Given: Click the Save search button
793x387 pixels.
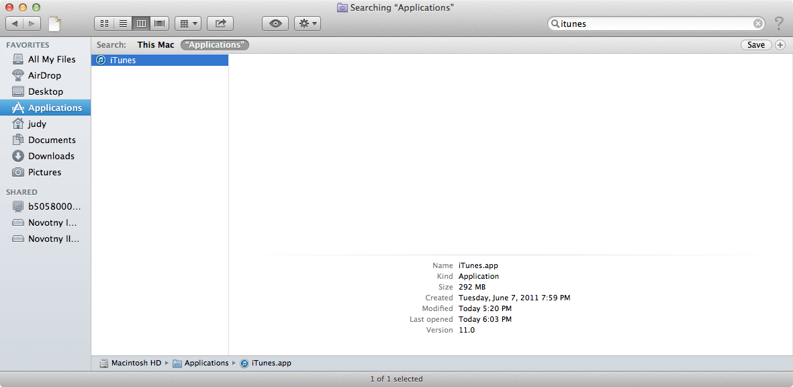Looking at the screenshot, I should pos(756,45).
